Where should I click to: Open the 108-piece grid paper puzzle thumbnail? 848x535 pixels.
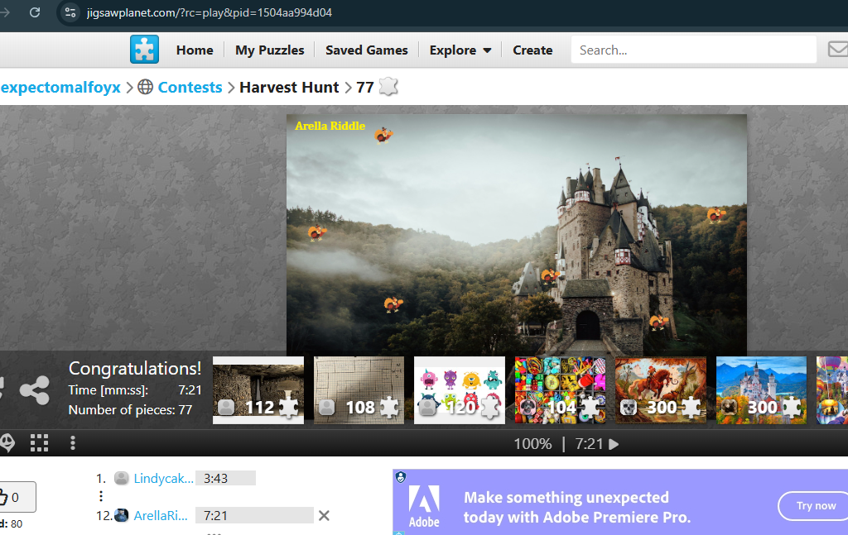point(359,389)
